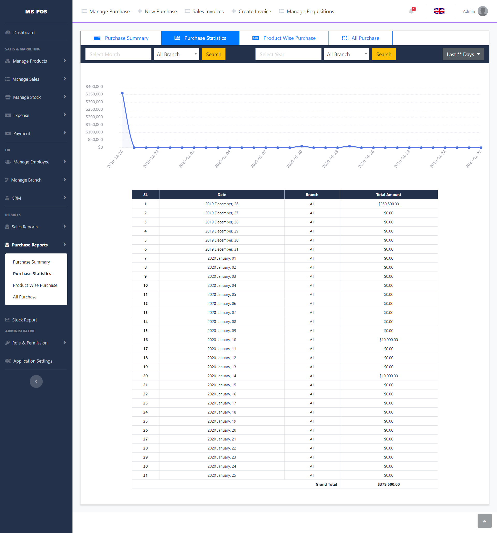Open the All Purchase tab

coord(360,38)
